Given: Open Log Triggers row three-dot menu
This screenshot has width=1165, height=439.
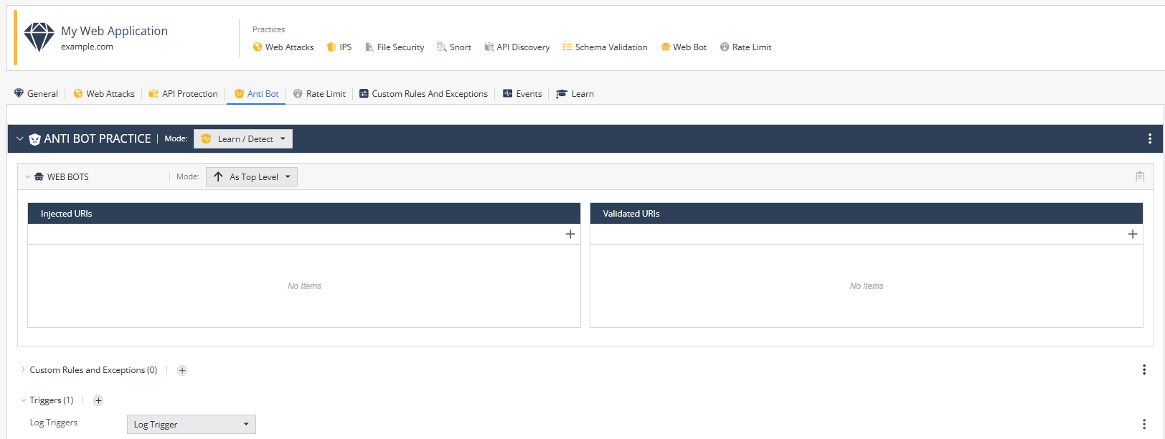Looking at the screenshot, I should (1144, 424).
